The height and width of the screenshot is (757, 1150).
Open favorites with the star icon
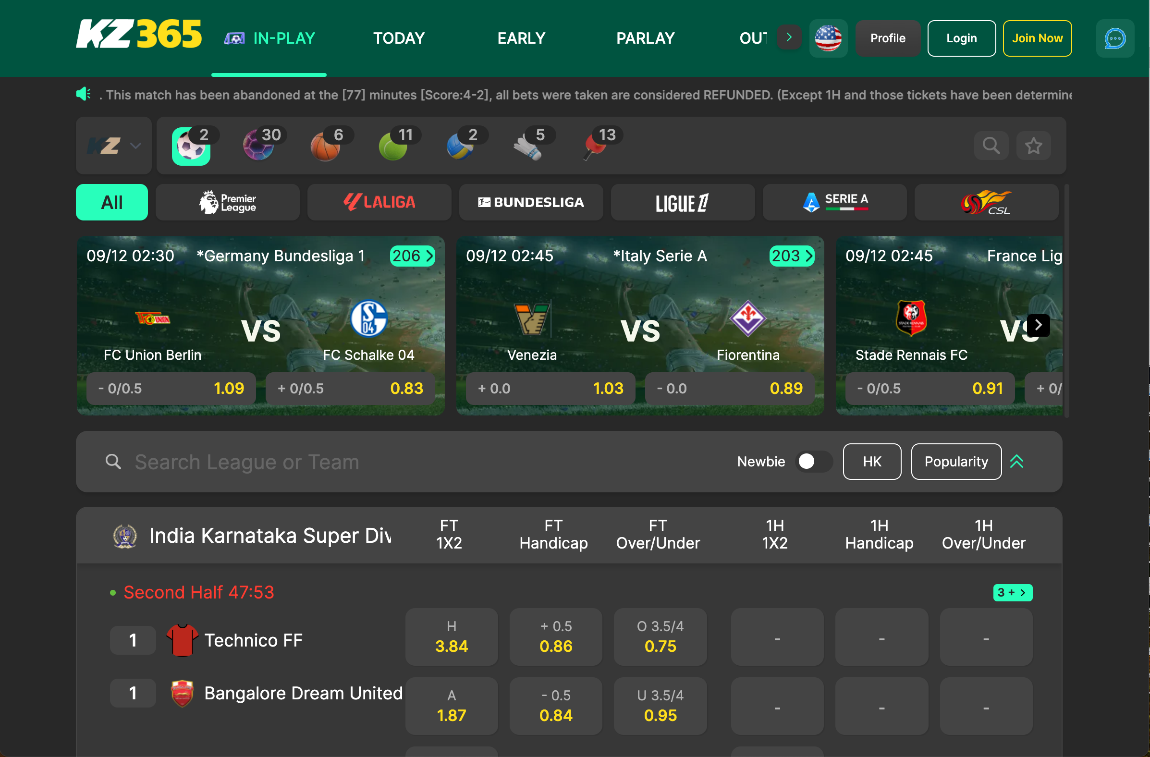point(1034,146)
